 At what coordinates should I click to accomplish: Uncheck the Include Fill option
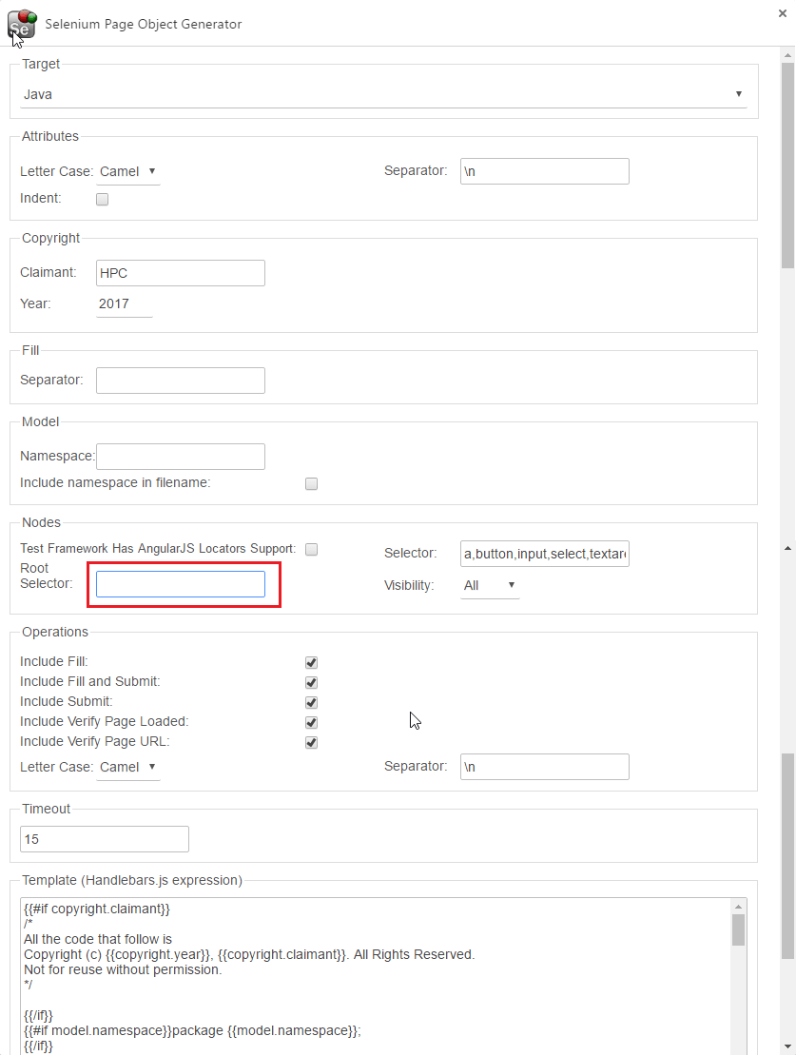[x=311, y=661]
